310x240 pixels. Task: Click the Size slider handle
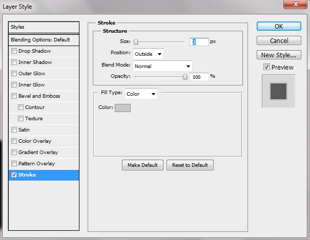[x=136, y=42]
